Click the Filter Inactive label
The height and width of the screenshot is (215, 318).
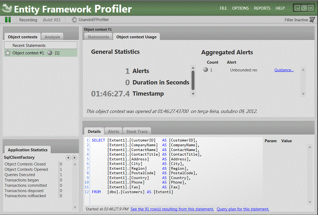coord(296,20)
